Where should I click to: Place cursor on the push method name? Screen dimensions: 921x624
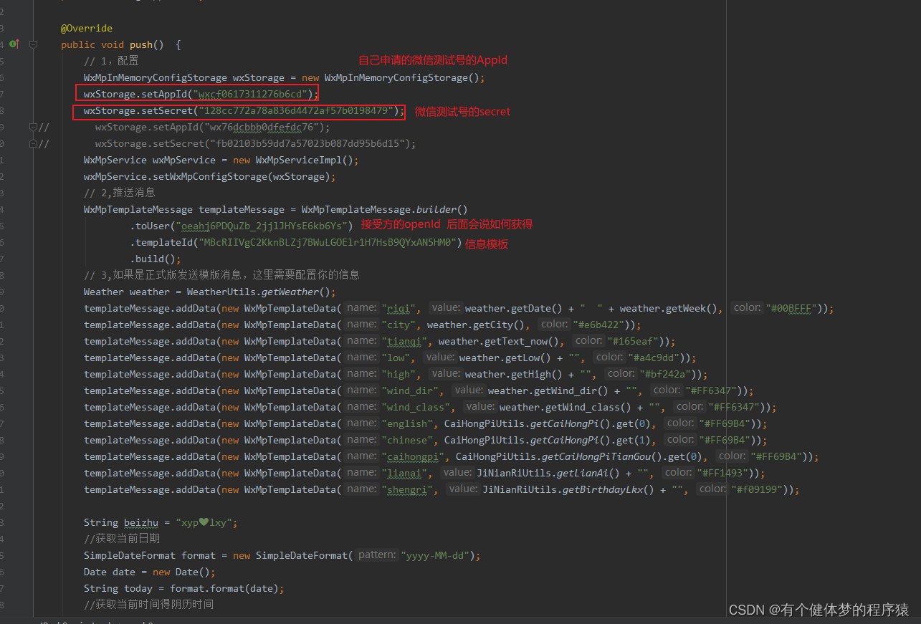[141, 44]
